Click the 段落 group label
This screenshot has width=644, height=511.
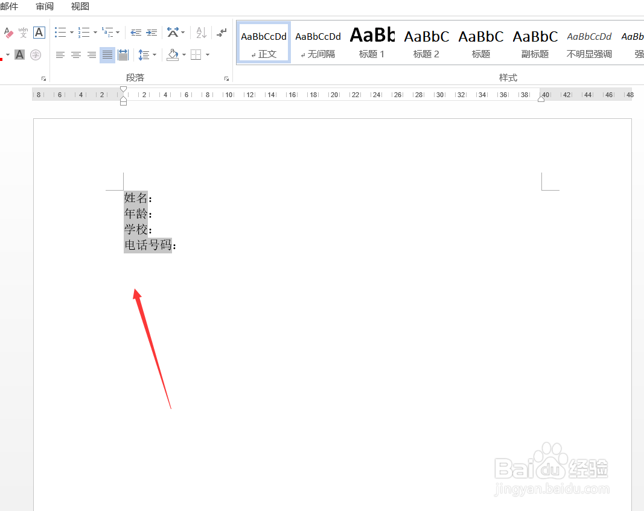(x=135, y=78)
